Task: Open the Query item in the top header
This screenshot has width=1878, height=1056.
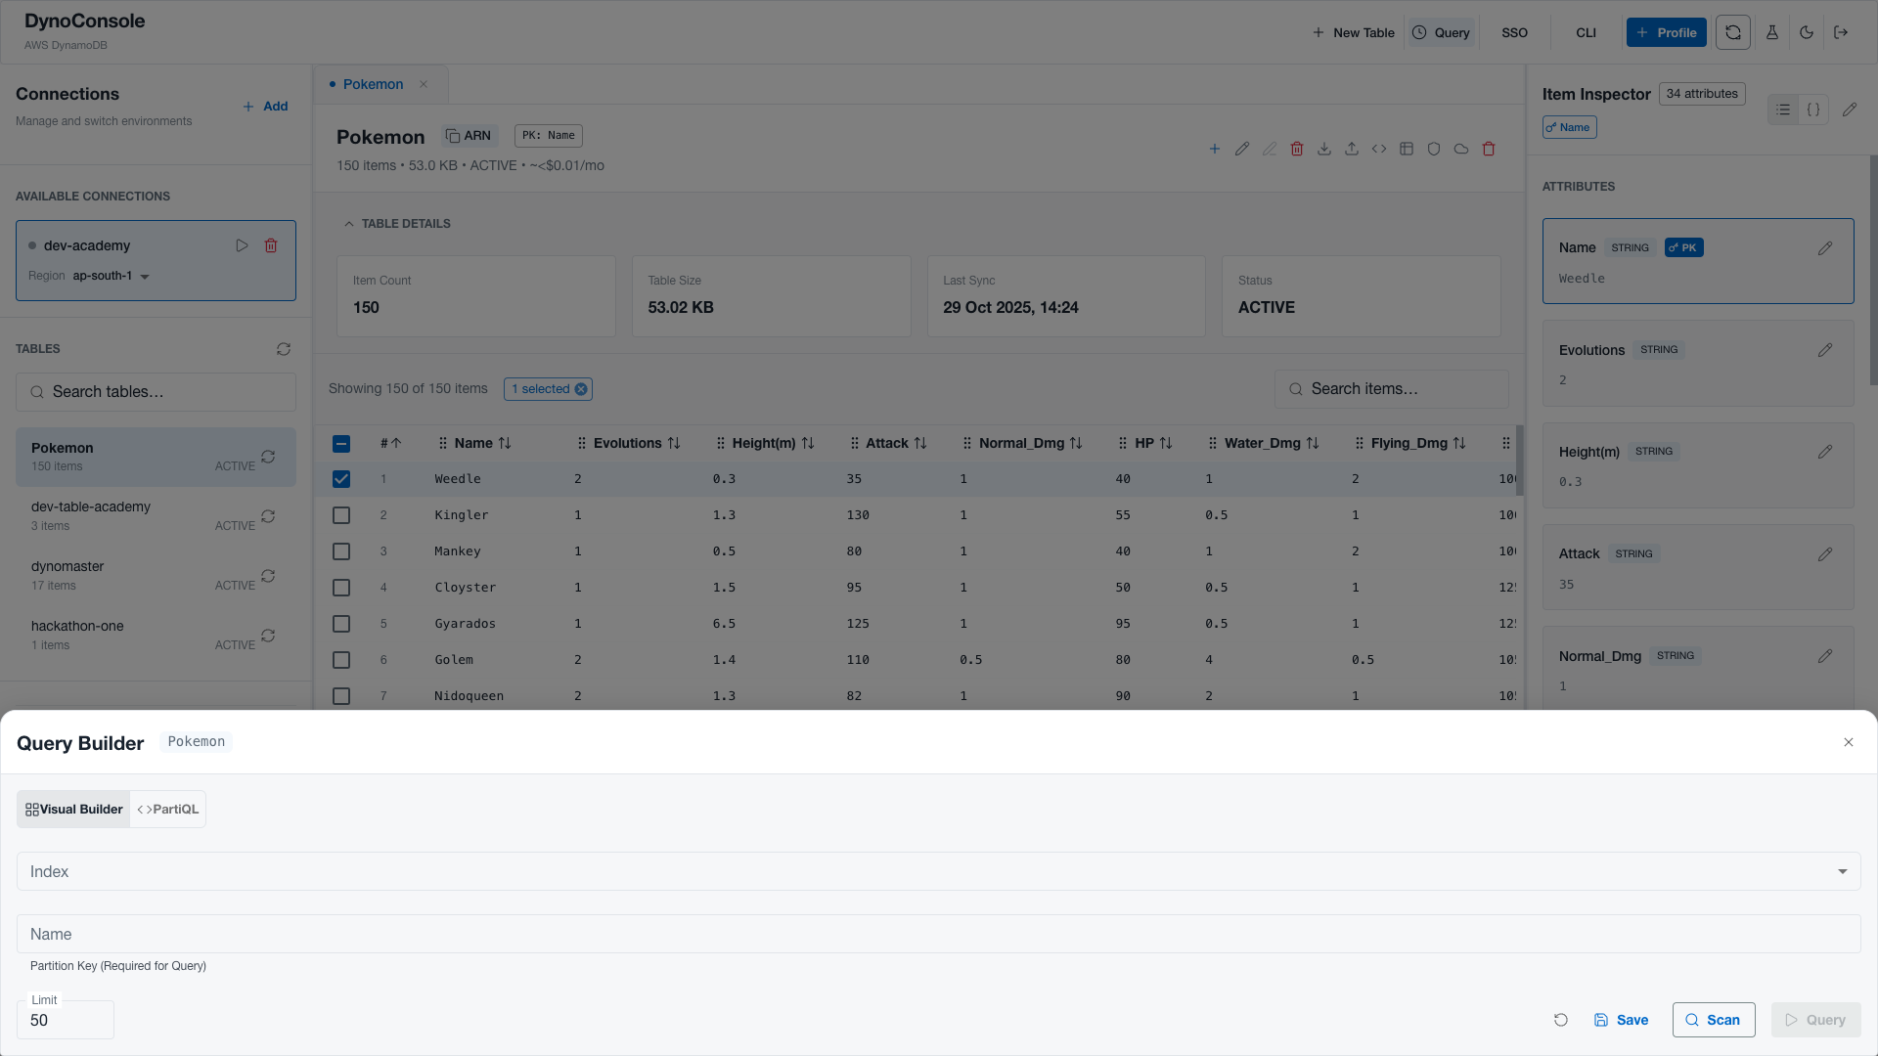Action: coord(1441,32)
